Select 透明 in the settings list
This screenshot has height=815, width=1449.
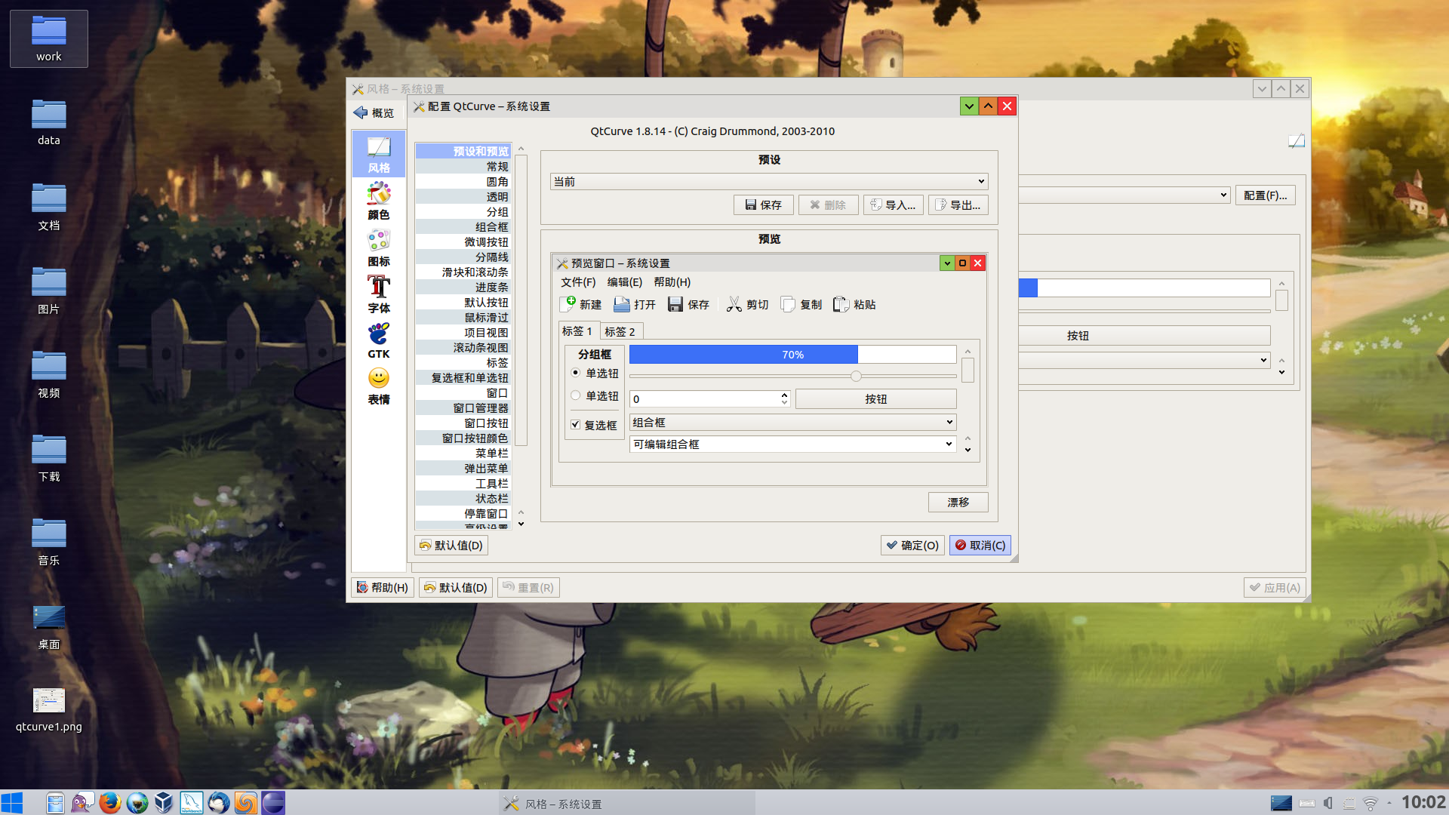(x=463, y=196)
